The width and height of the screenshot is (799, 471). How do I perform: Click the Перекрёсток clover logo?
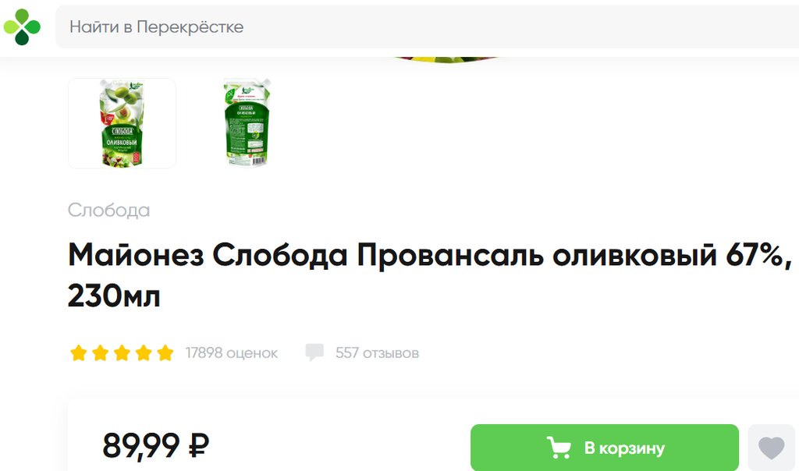[22, 27]
